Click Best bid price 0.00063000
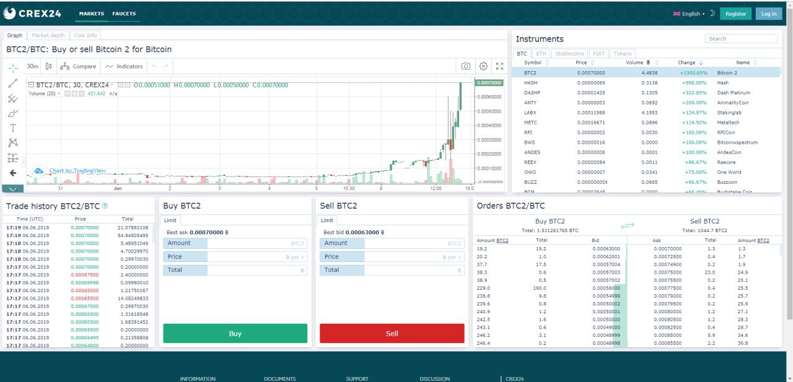Image resolution: width=793 pixels, height=382 pixels. [x=366, y=232]
